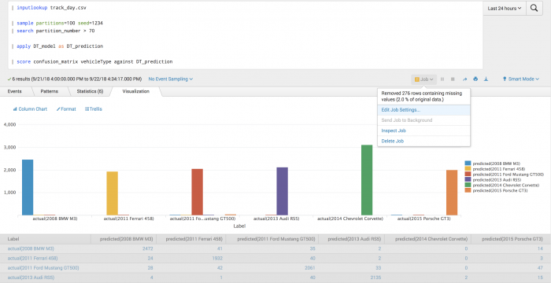Print the search results

coord(475,79)
